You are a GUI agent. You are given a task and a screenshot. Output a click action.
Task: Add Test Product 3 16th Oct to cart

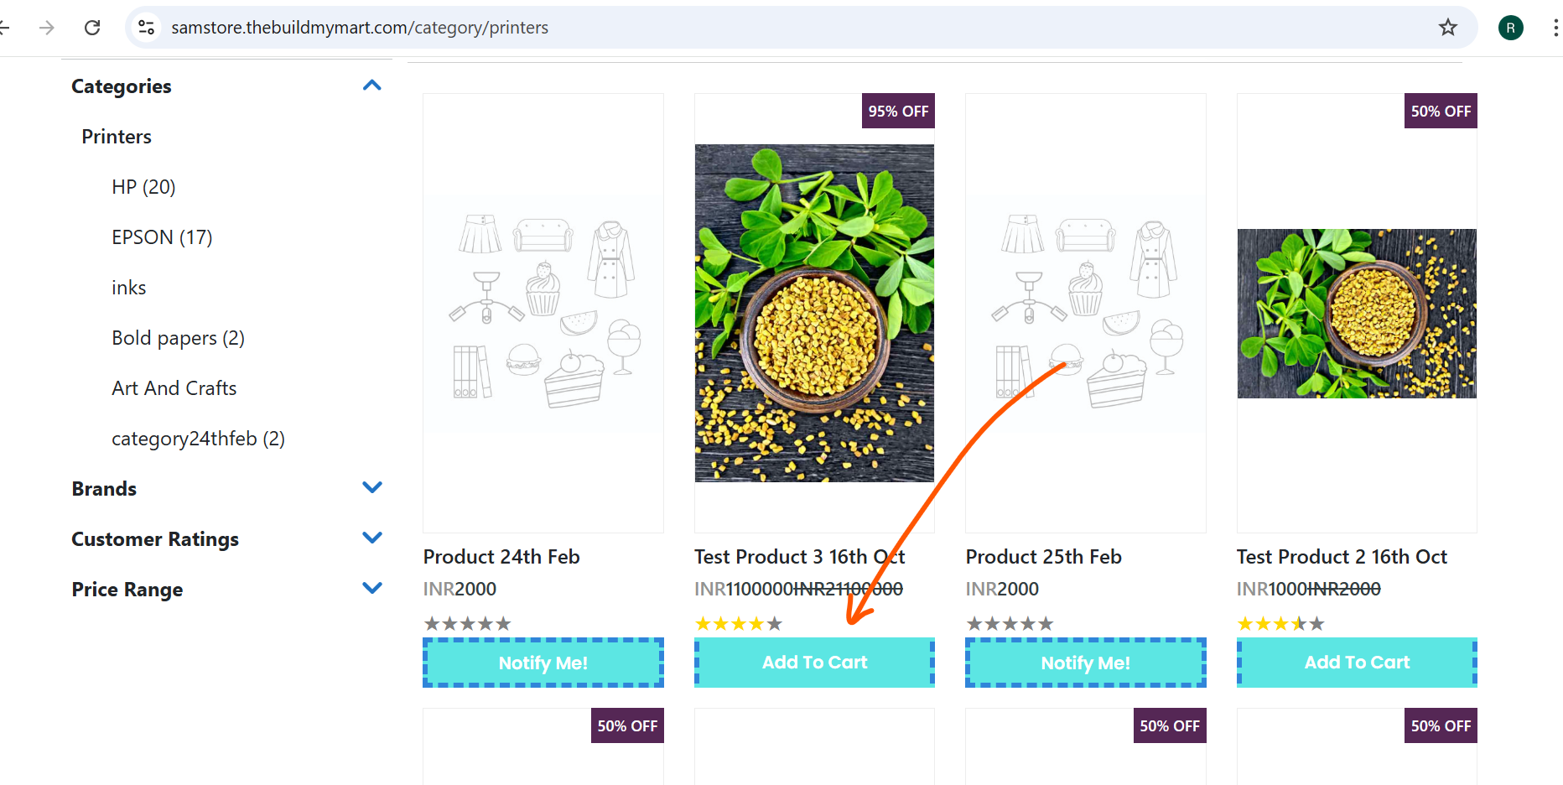[814, 663]
